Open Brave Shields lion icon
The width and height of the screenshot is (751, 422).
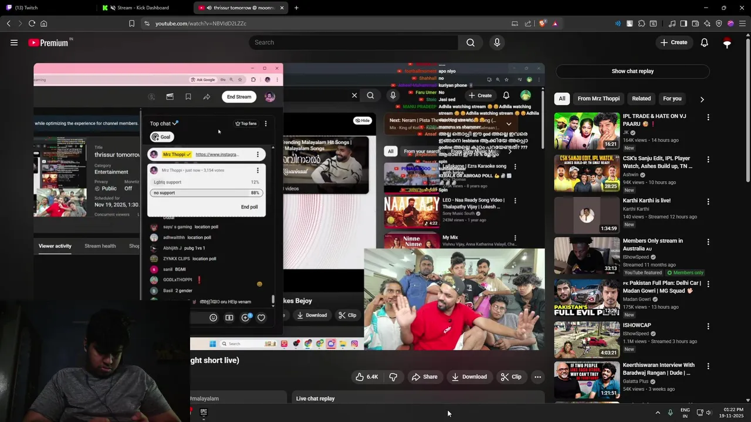pyautogui.click(x=543, y=23)
